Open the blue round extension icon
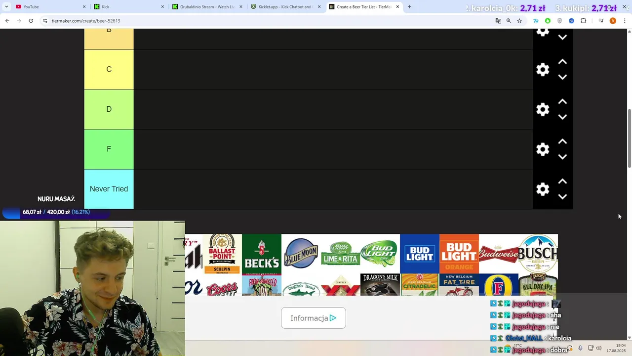The image size is (632, 356). click(x=571, y=21)
